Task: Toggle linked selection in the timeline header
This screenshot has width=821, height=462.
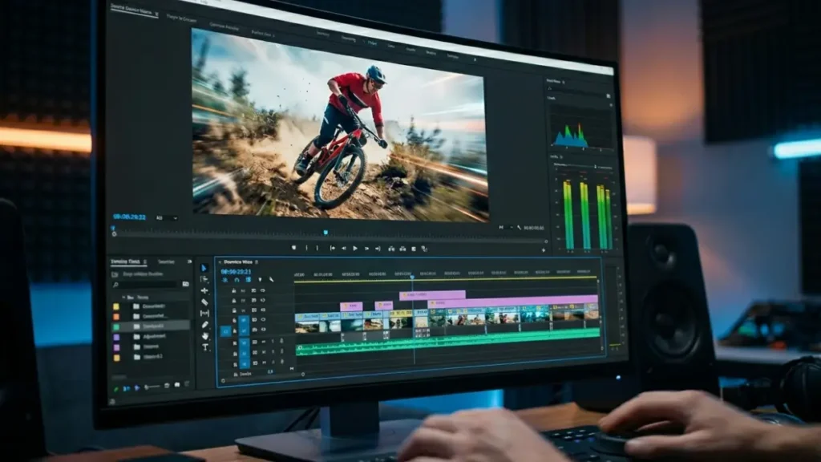Action: click(x=249, y=280)
